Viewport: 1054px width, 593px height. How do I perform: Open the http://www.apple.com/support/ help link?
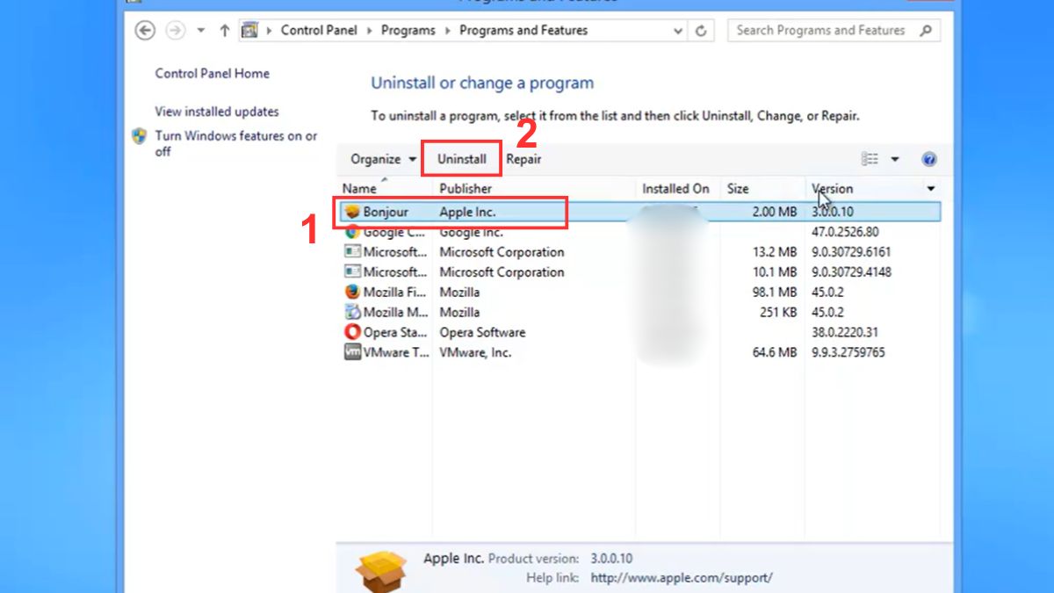coord(682,578)
